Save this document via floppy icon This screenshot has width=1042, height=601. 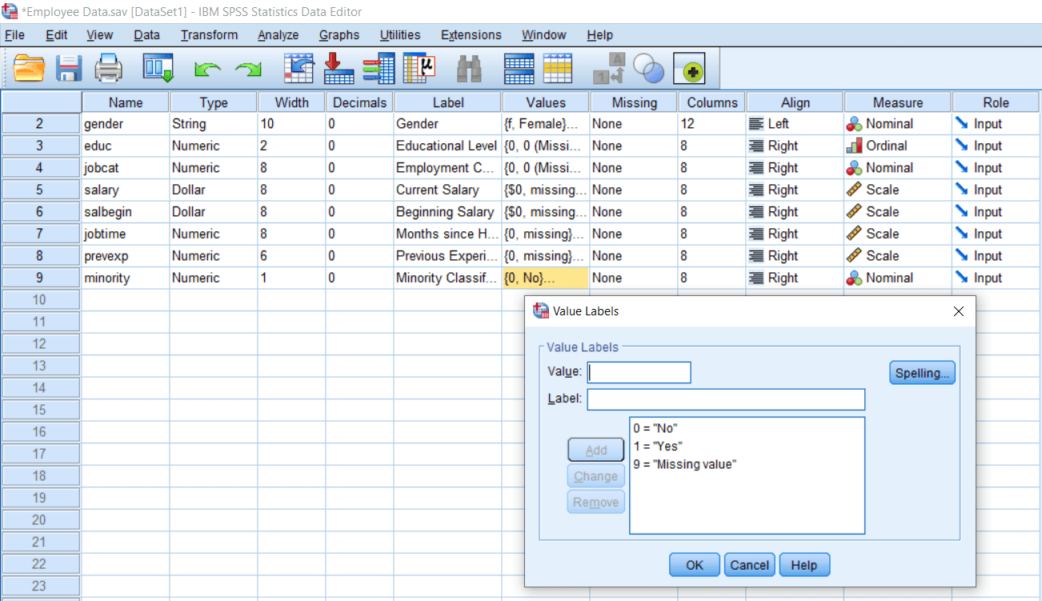tap(69, 70)
